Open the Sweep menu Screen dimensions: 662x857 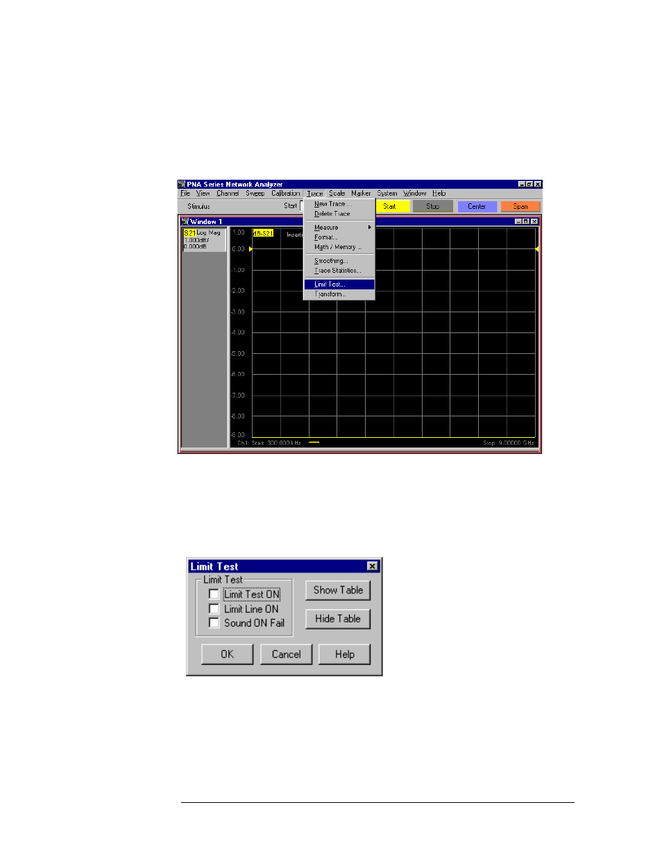tap(255, 194)
